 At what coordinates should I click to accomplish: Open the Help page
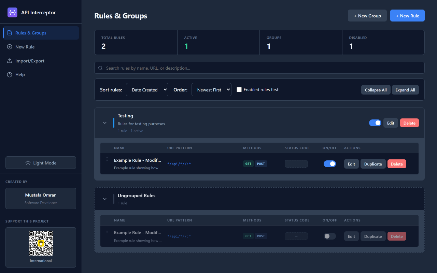(x=41, y=74)
